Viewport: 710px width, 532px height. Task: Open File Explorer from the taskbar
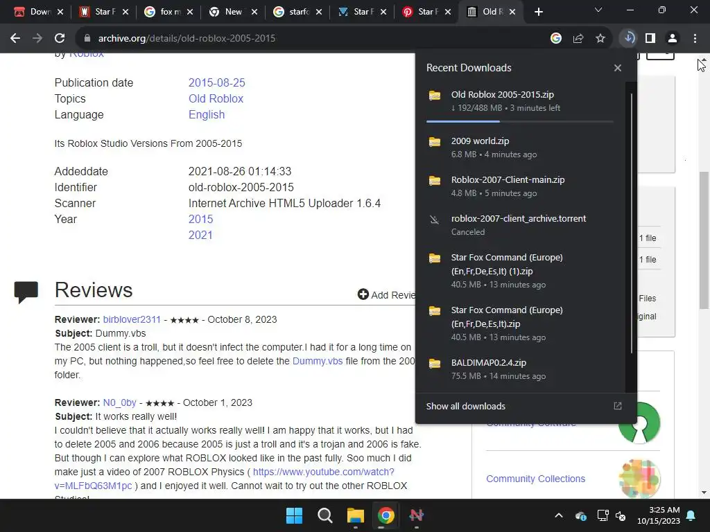(356, 515)
